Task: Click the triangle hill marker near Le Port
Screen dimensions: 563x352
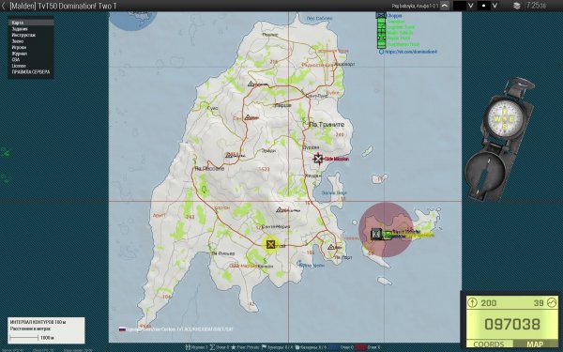Action: point(330,247)
